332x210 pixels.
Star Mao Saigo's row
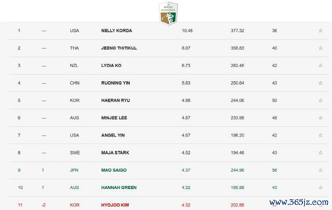coord(321,170)
